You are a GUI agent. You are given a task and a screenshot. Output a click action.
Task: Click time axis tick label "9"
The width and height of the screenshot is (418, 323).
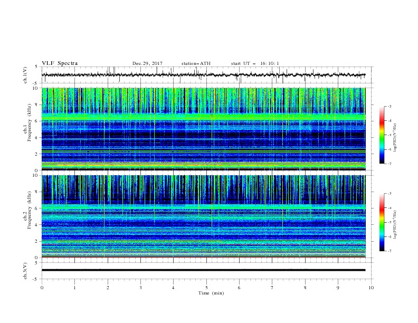point(338,288)
